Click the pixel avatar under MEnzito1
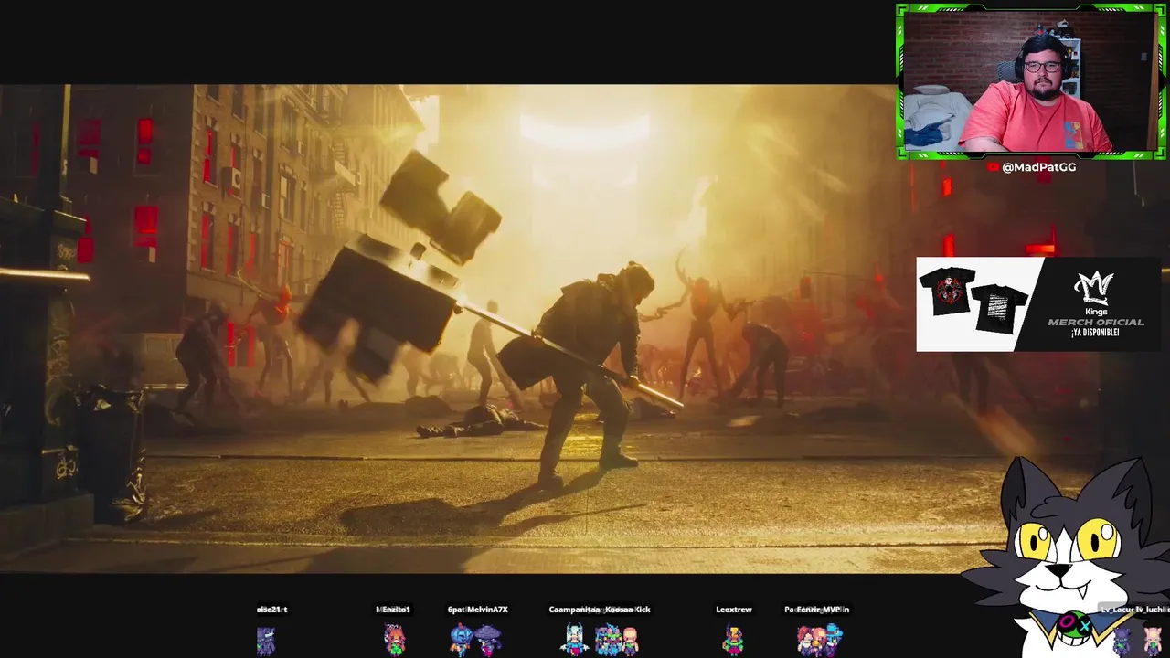The image size is (1170, 658). pyautogui.click(x=394, y=640)
